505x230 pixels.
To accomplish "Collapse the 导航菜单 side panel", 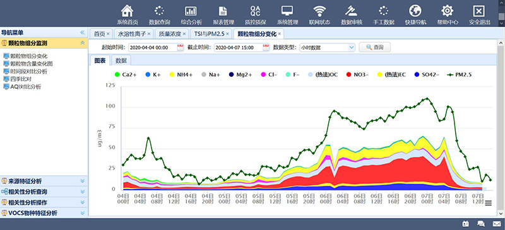I will (83, 33).
